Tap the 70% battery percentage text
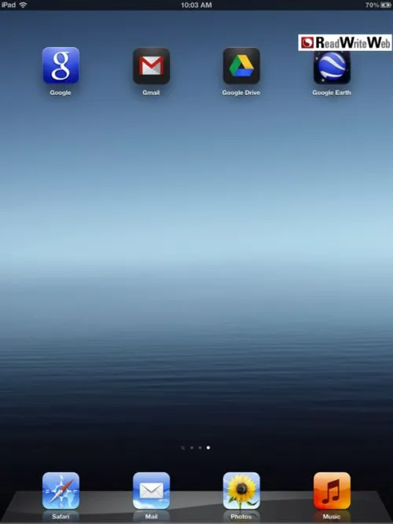 click(372, 5)
